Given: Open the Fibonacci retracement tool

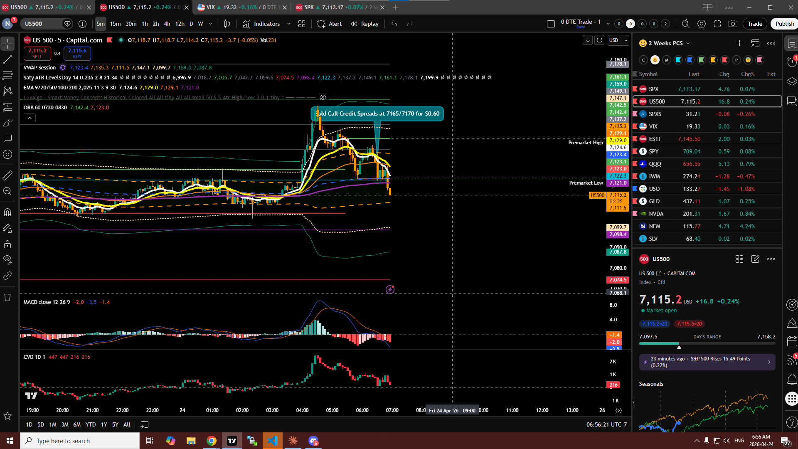Looking at the screenshot, I should pyautogui.click(x=7, y=75).
